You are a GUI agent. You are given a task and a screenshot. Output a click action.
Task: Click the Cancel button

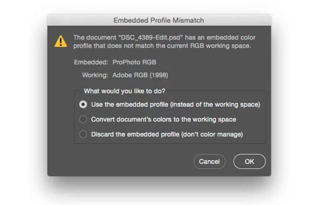click(x=209, y=161)
